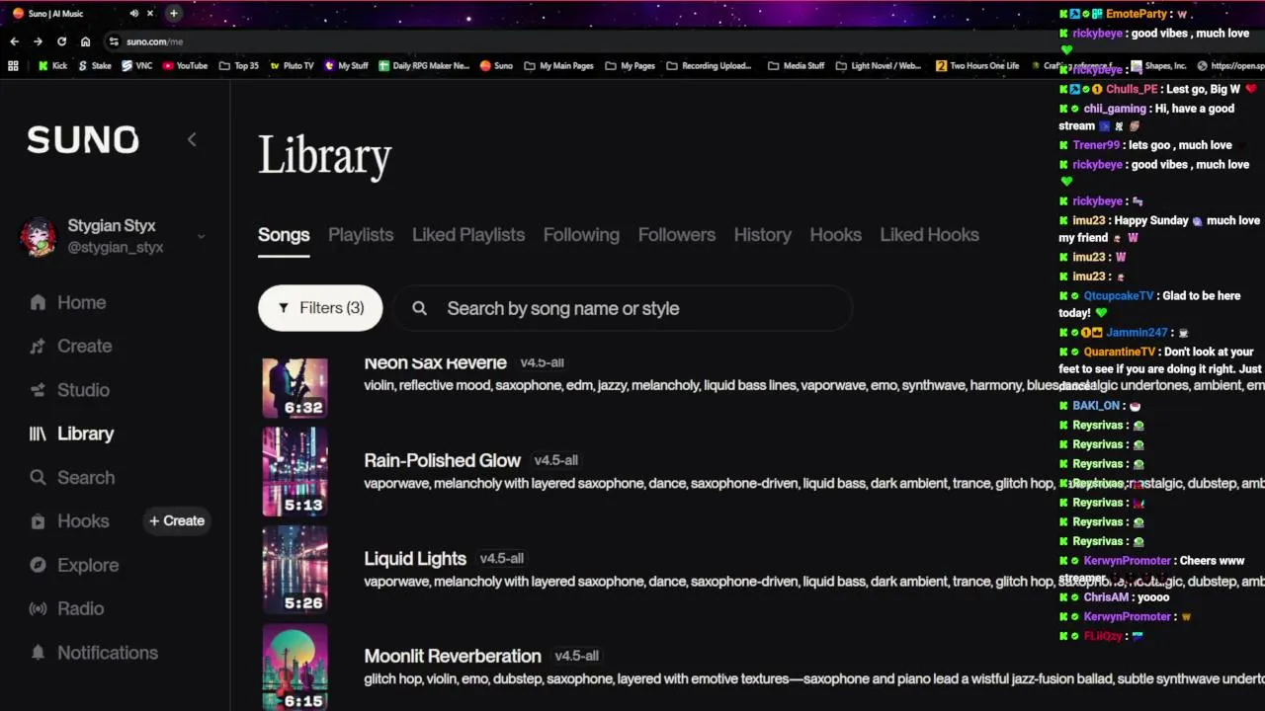
Task: Open a new browser tab with plus
Action: click(x=174, y=13)
